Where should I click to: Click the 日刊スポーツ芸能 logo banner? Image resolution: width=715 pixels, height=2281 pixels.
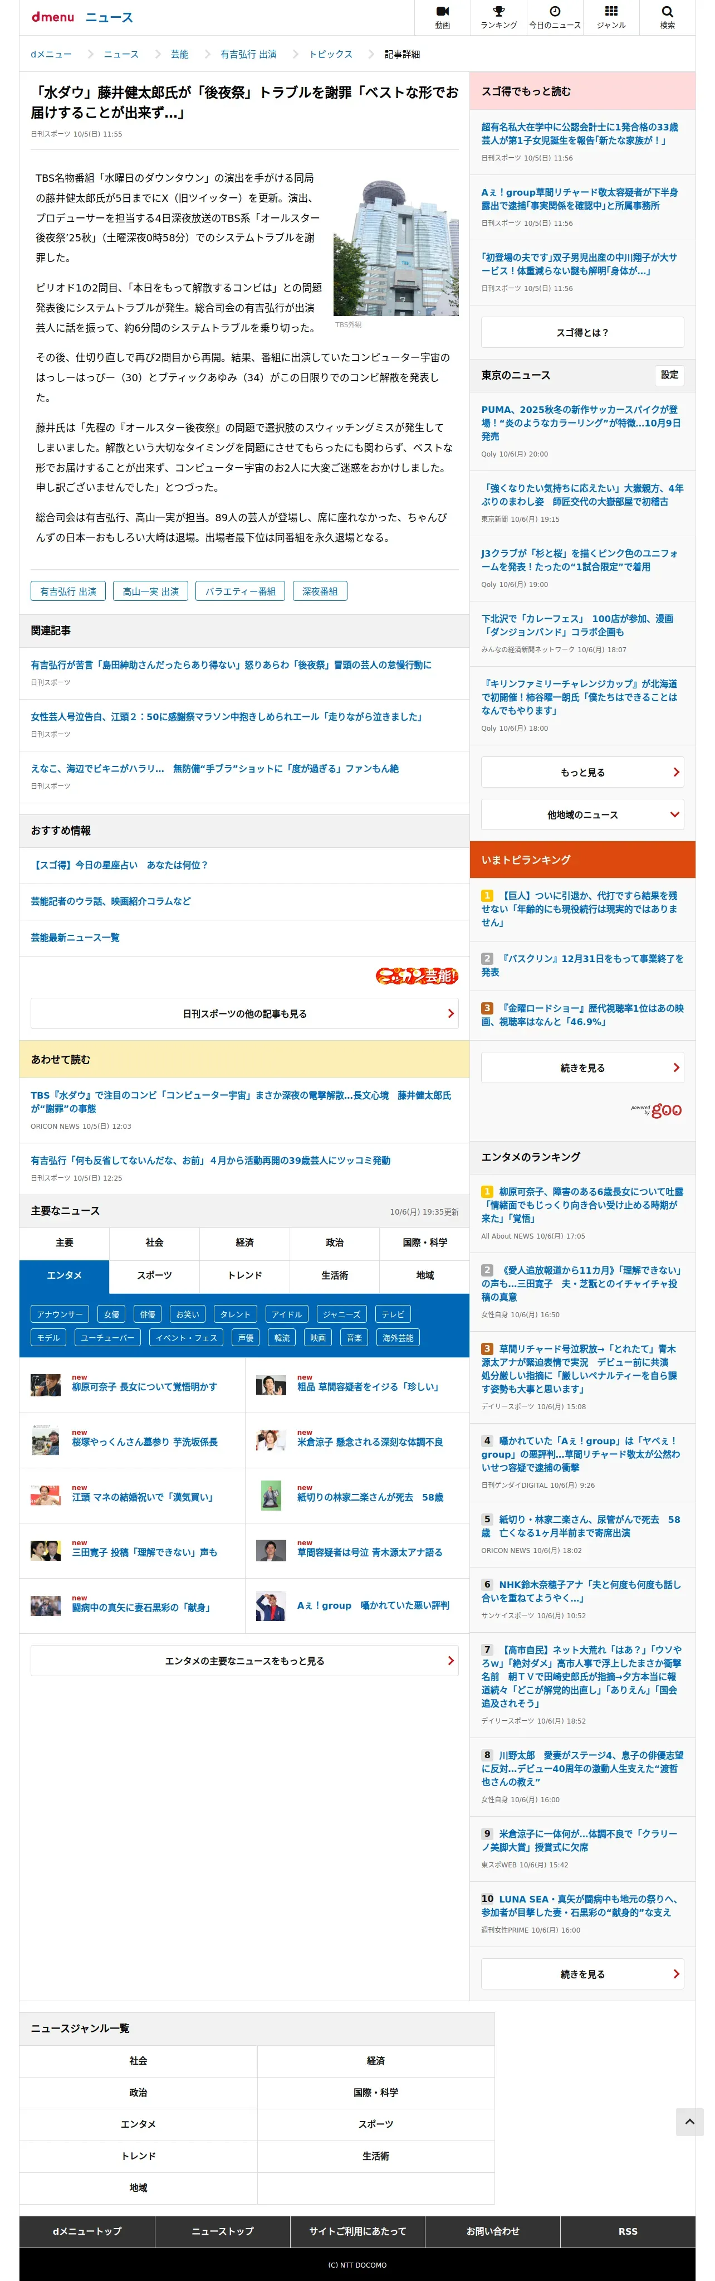click(x=416, y=976)
